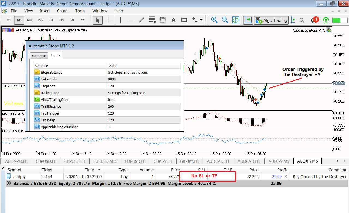Activate the crosshair tool

pyautogui.click(x=108, y=20)
